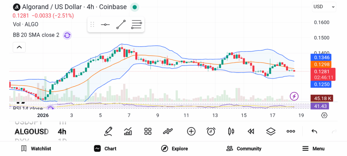This screenshot has height=156, width=347.
Task: Open the stacked layers object tree icon
Action: tap(271, 131)
